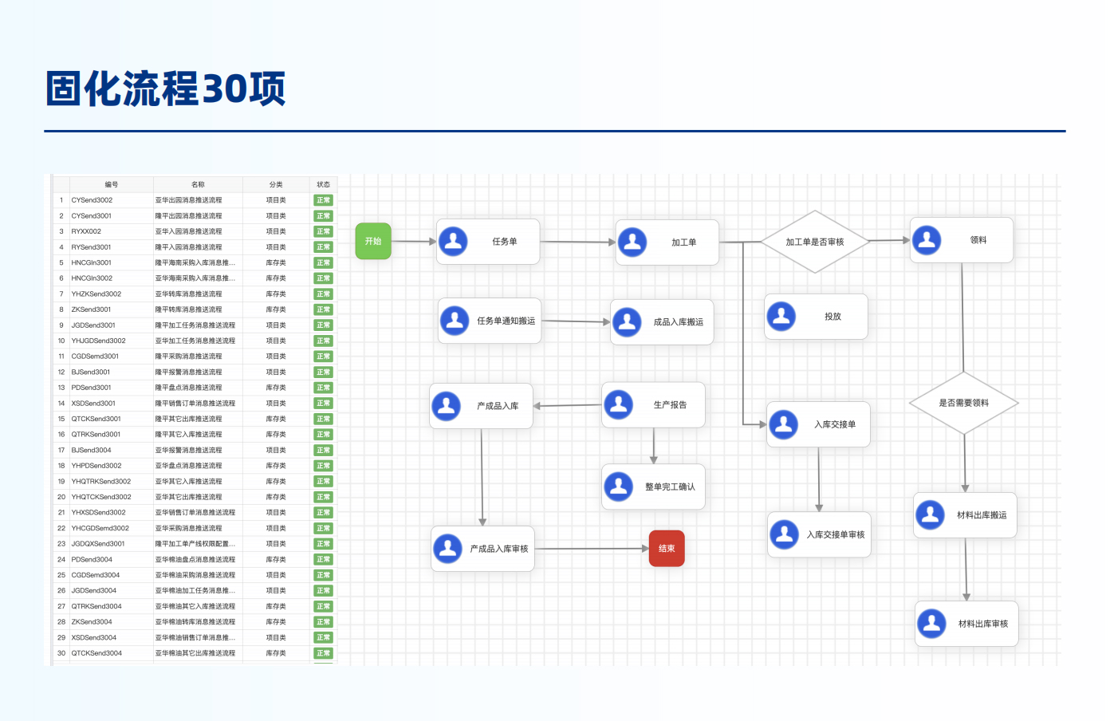The width and height of the screenshot is (1110, 721).
Task: Click the 项目类 category for CGDSemd3004
Action: click(x=276, y=575)
